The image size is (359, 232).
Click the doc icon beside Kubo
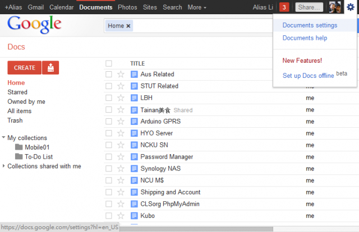(134, 216)
